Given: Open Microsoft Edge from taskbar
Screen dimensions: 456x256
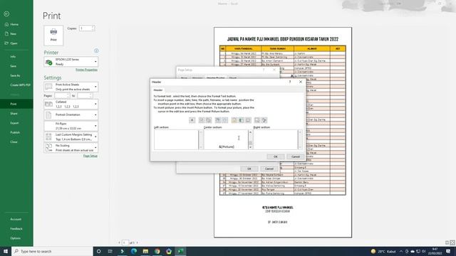Looking at the screenshot, I should (x=134, y=251).
